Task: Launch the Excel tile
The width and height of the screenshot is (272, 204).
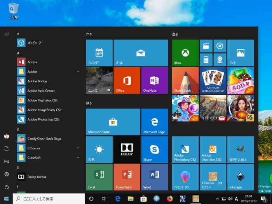Action: 99,177
